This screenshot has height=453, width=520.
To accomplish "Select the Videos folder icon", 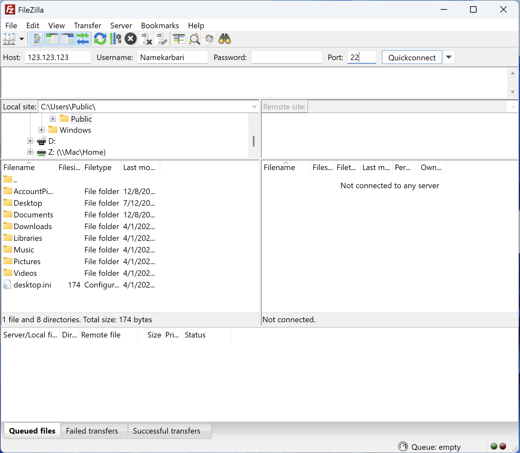I will click(x=8, y=273).
